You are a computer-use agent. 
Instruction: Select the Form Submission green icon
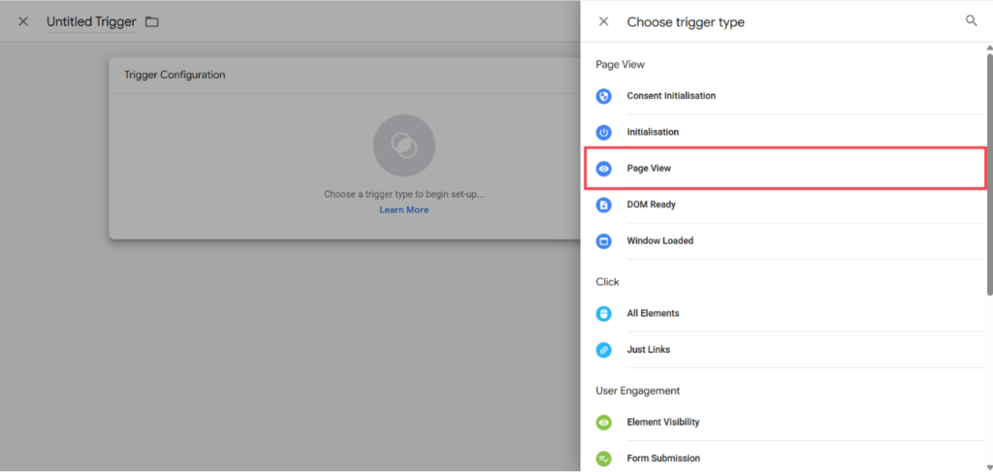(x=603, y=458)
